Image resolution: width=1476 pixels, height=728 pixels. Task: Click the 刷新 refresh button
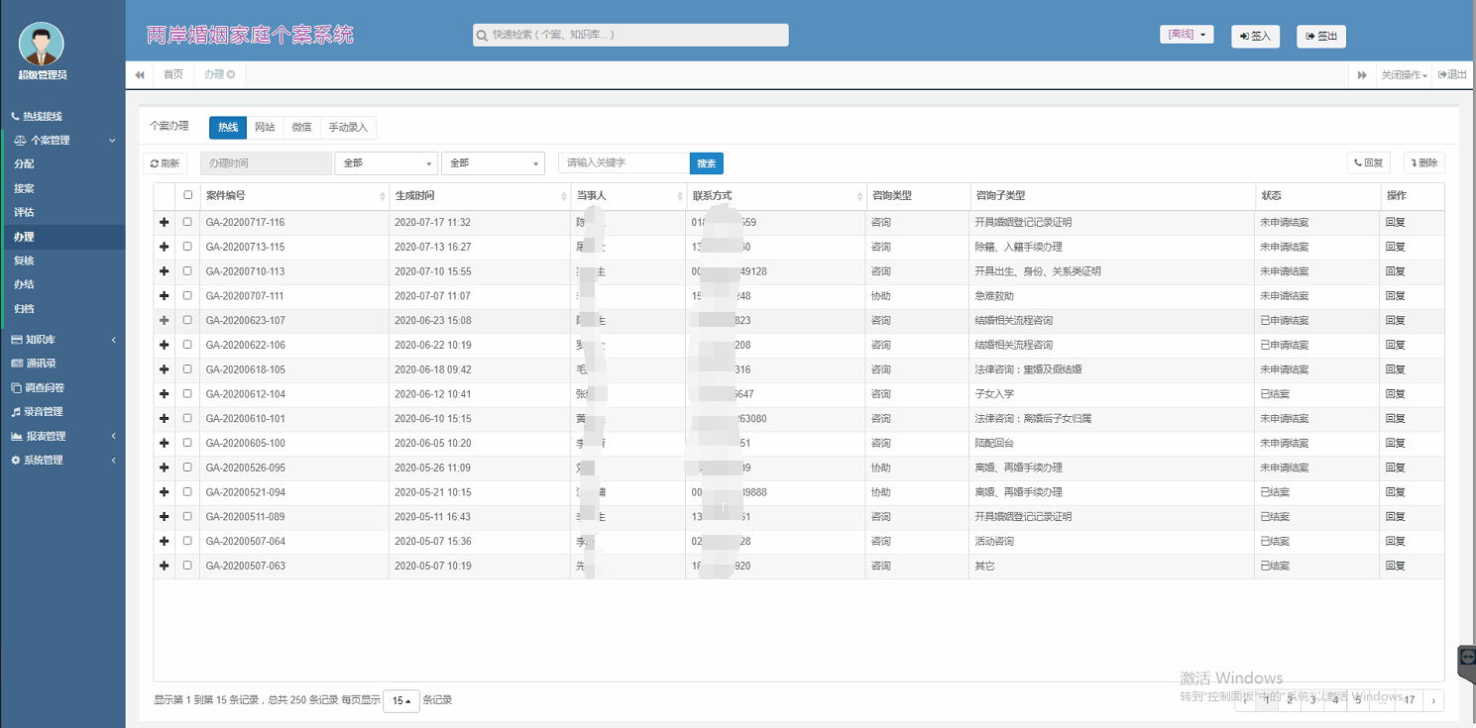pyautogui.click(x=166, y=163)
